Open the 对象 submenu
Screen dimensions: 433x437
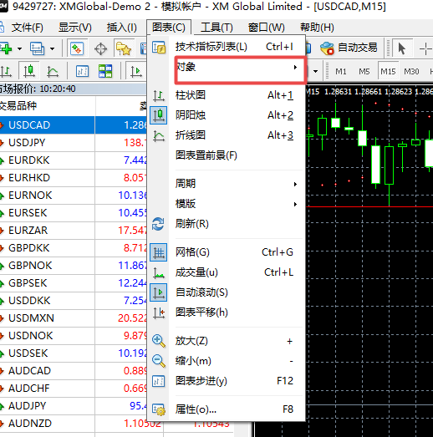[241, 70]
